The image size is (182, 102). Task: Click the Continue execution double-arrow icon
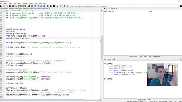tap(44, 6)
